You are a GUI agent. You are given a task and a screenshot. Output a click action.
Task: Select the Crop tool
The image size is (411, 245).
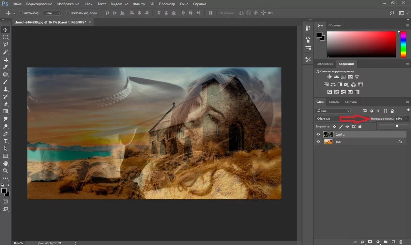pyautogui.click(x=6, y=59)
